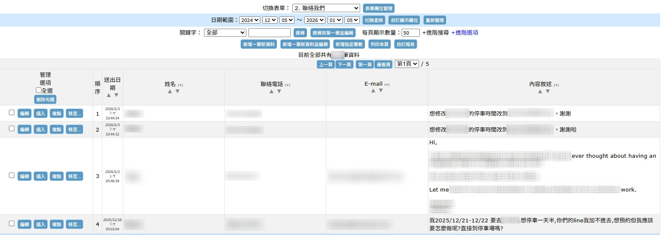Click 插入 for row 1
This screenshot has width=664, height=235.
coord(41,113)
